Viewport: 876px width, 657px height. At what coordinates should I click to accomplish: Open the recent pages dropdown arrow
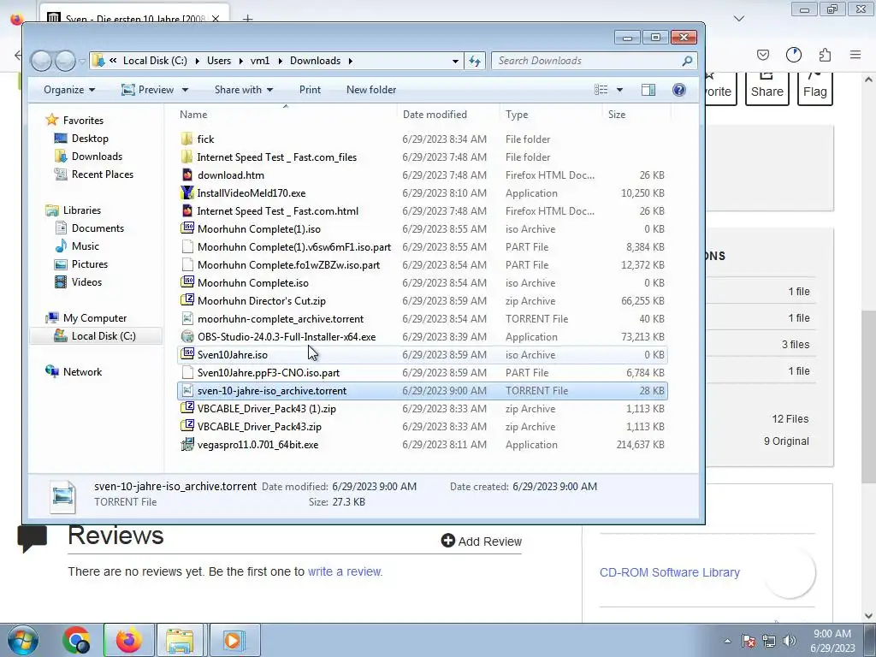coord(83,61)
